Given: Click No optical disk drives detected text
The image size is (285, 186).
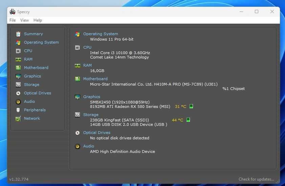Looking at the screenshot, I should pyautogui.click(x=119, y=138).
